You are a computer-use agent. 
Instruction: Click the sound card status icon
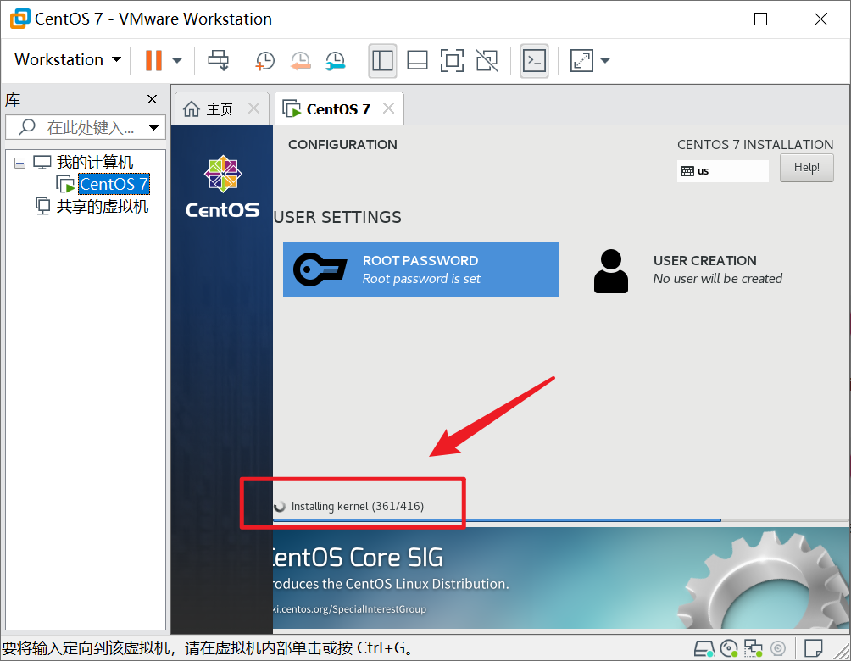click(x=778, y=648)
